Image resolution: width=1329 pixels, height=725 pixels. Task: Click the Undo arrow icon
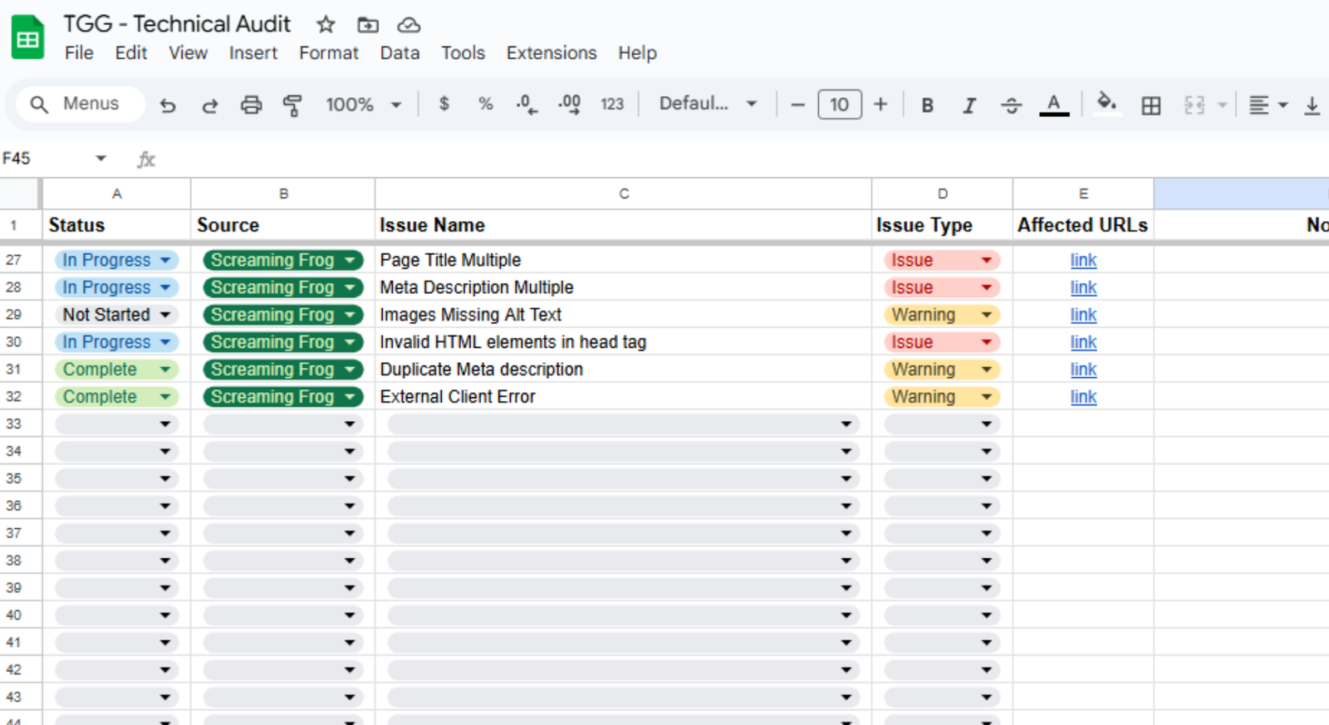tap(168, 105)
